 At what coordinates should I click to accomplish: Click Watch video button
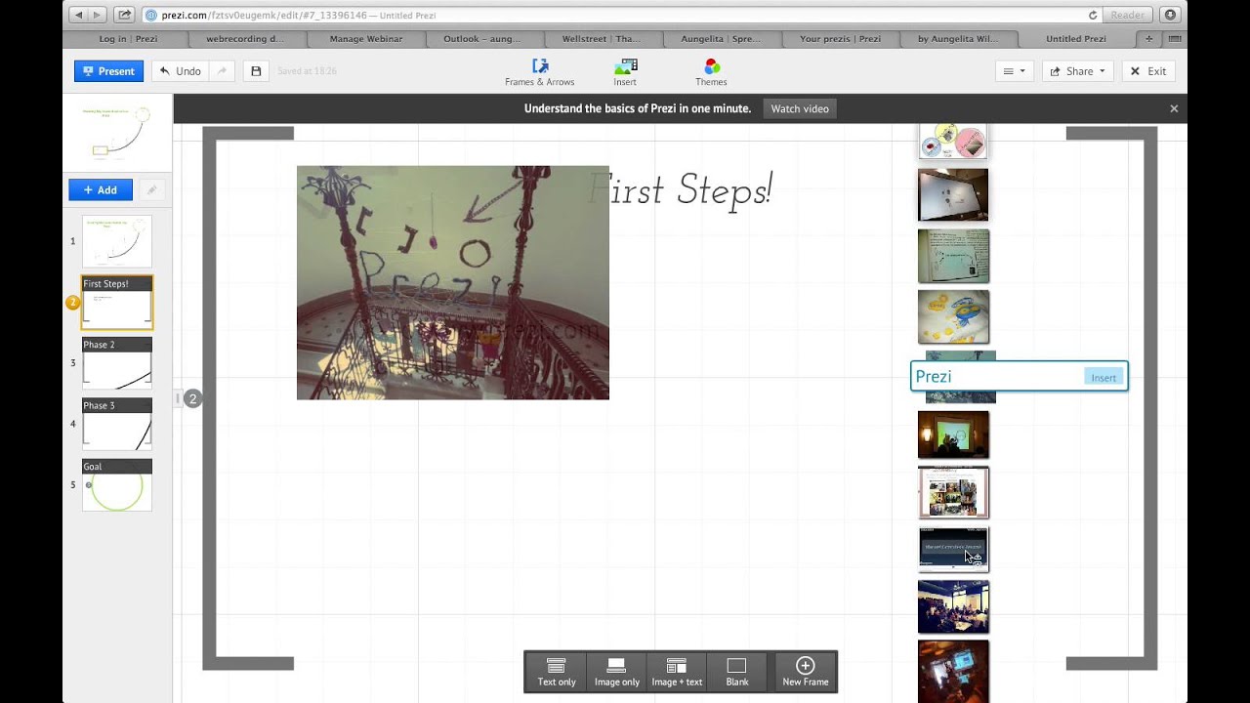(800, 108)
